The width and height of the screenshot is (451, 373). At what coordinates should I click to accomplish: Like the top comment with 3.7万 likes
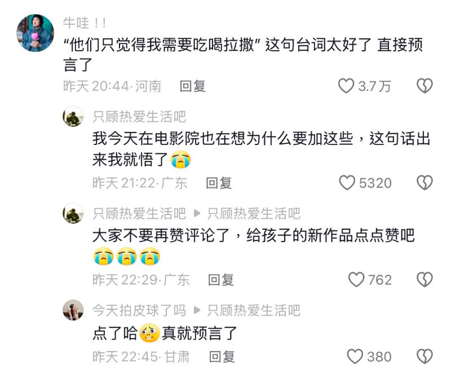pyautogui.click(x=346, y=86)
